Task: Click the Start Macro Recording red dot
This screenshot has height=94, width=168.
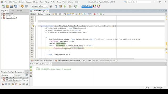Action: (94, 14)
